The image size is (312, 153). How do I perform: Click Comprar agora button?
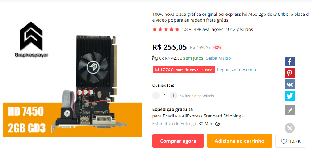(178, 141)
